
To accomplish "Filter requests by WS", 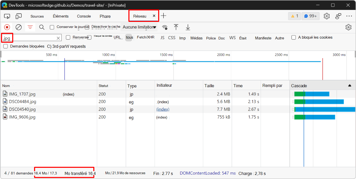I will pyautogui.click(x=232, y=38).
